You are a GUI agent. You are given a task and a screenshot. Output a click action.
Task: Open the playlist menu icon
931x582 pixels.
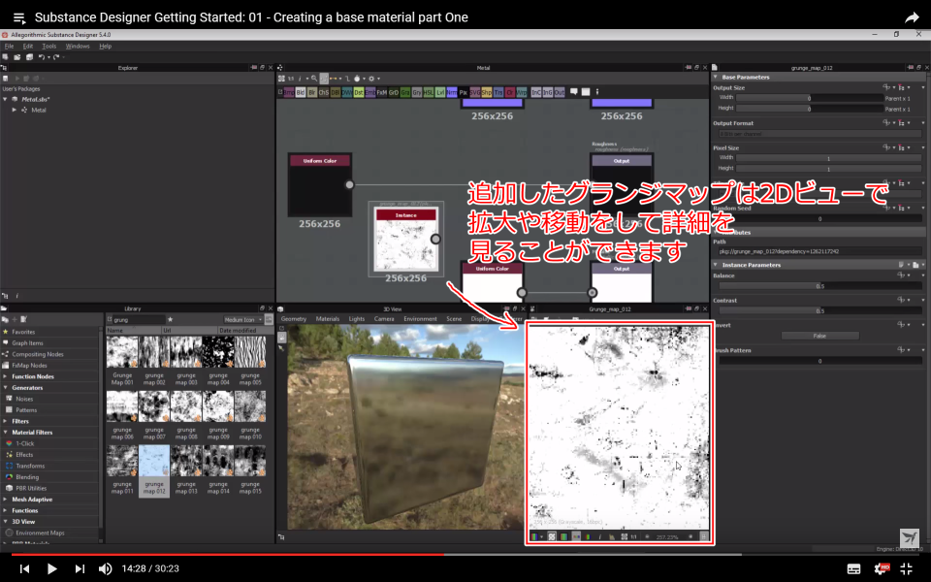tap(19, 18)
